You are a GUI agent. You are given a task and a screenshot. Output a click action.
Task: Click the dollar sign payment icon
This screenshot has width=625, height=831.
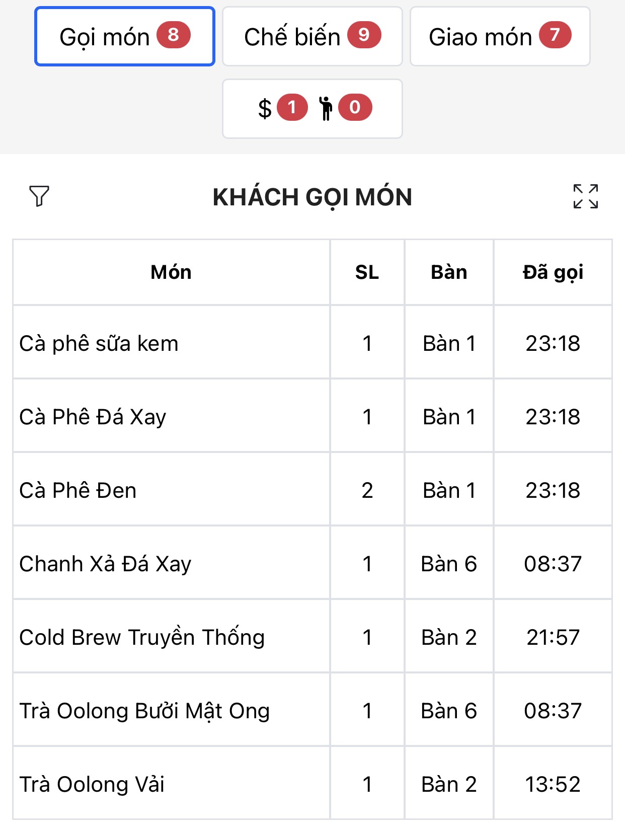tap(265, 108)
